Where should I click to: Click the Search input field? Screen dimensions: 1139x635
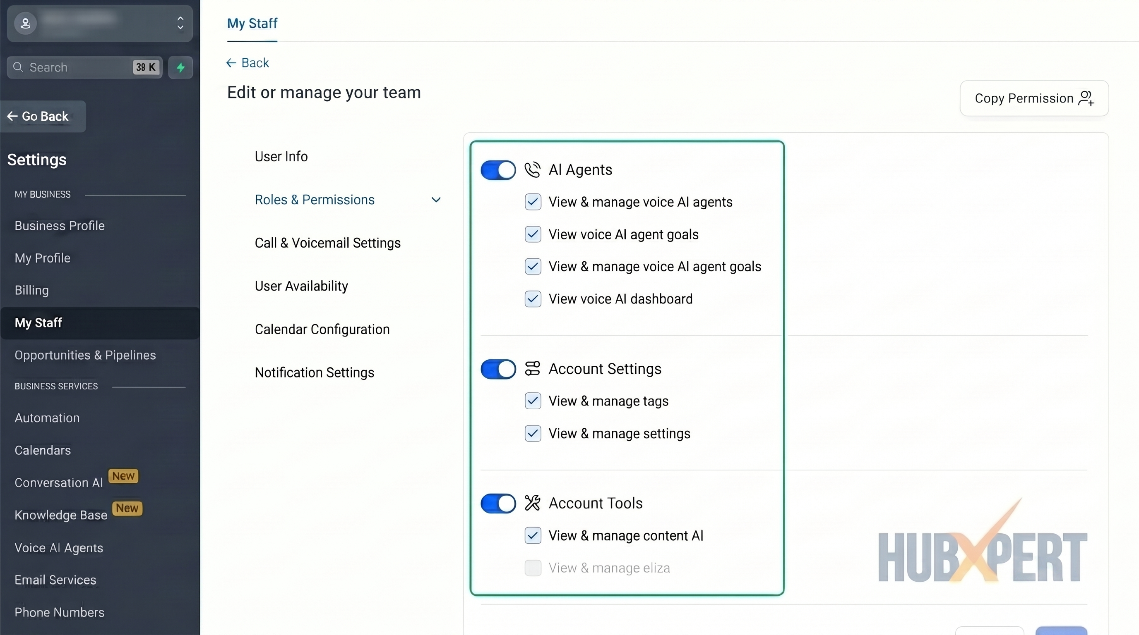pyautogui.click(x=85, y=67)
